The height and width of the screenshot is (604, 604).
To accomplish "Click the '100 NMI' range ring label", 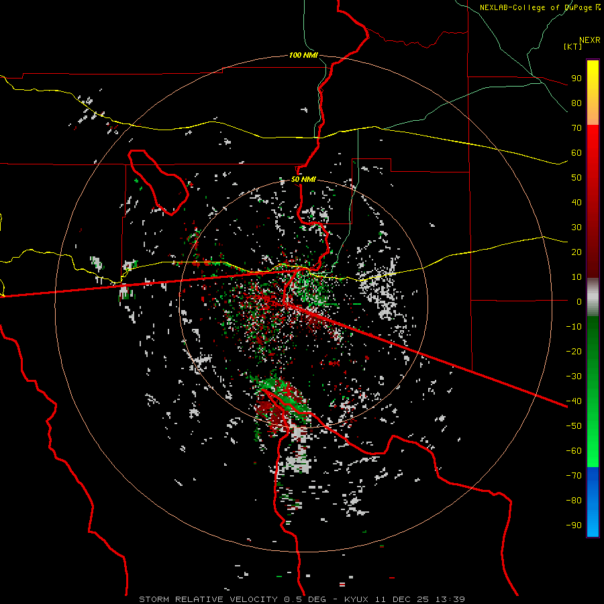I will point(303,55).
